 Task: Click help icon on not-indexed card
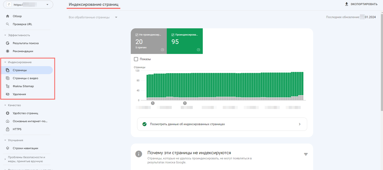tap(162, 50)
